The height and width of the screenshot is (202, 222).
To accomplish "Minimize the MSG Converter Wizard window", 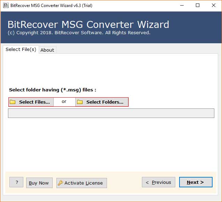I will [x=182, y=5].
